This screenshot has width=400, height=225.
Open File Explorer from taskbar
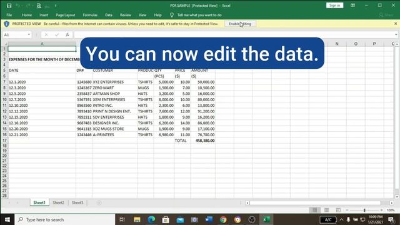137,219
